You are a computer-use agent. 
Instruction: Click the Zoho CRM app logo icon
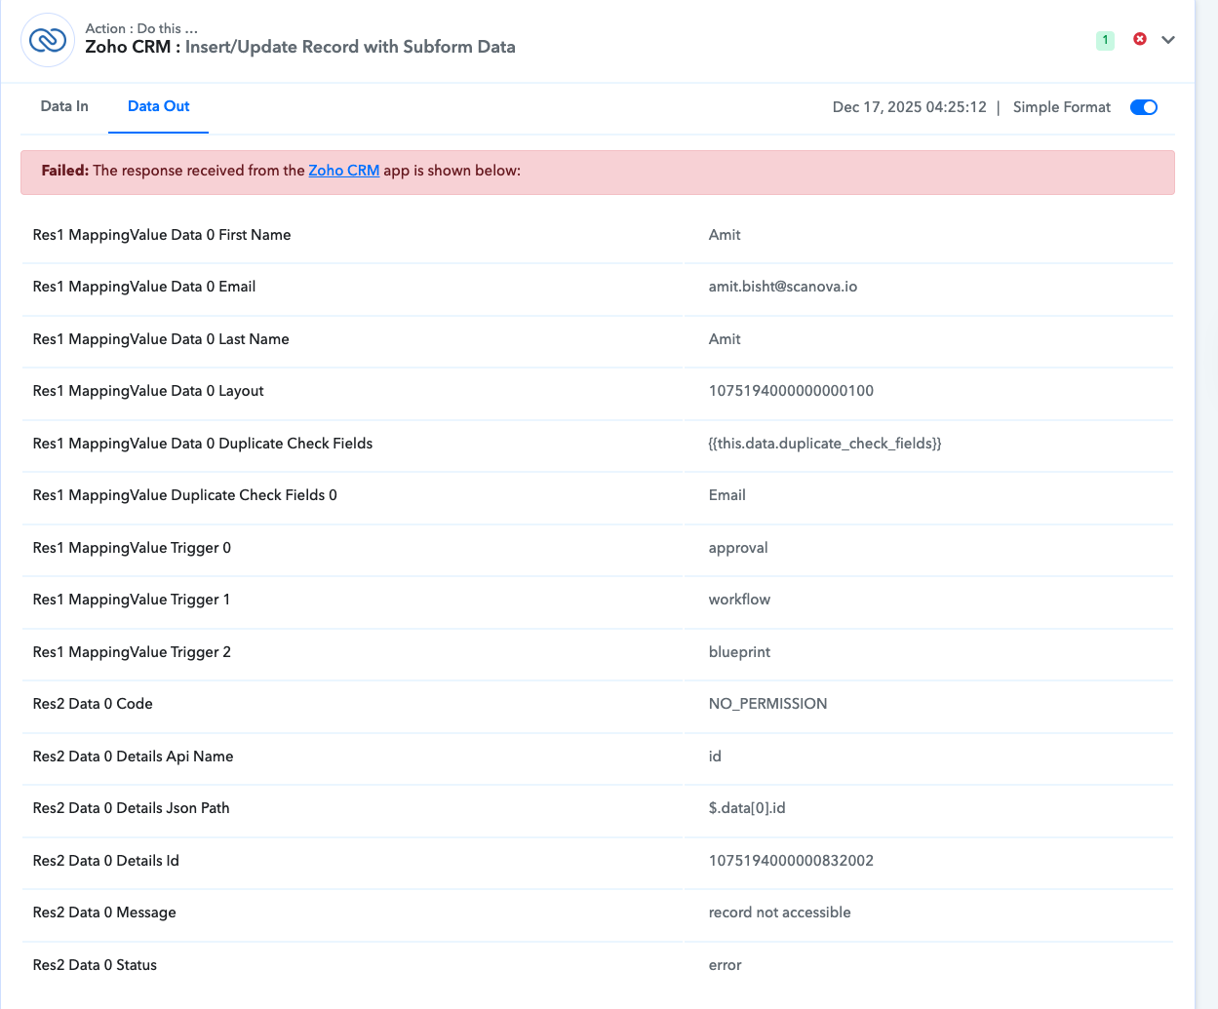(48, 40)
